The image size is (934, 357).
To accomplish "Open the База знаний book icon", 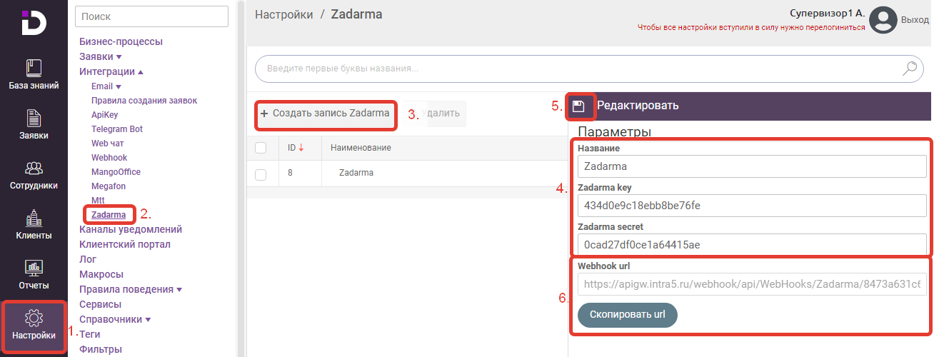I will pyautogui.click(x=34, y=68).
